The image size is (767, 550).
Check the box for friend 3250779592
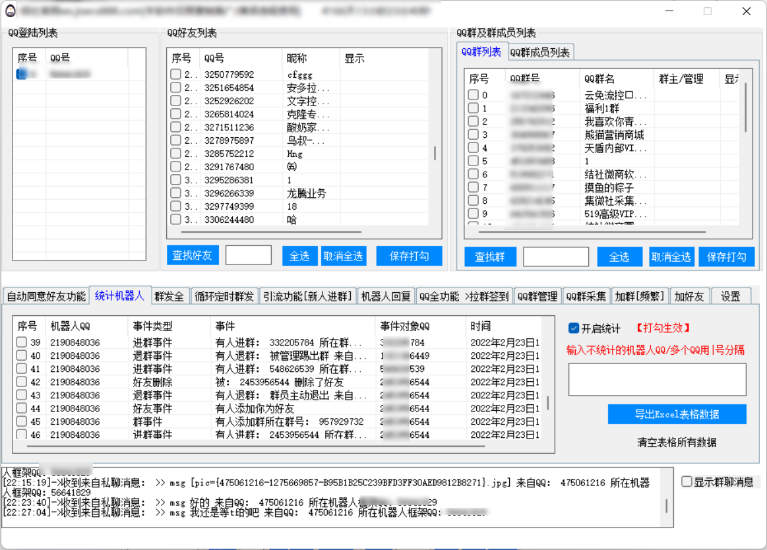(175, 75)
